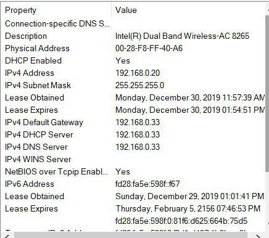Select the IPv4 WINS Server row
This screenshot has width=269, height=238.
click(x=133, y=159)
